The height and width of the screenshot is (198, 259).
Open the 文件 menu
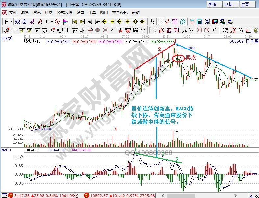[x=13, y=13]
